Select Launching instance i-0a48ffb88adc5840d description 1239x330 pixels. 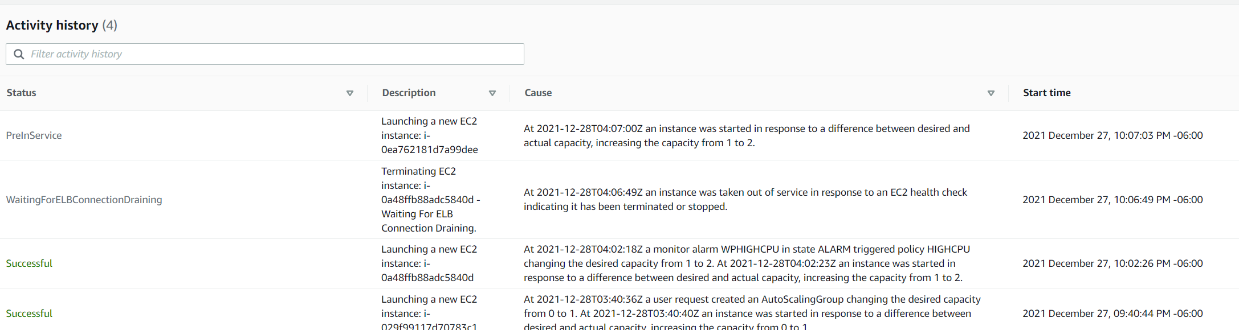[429, 263]
